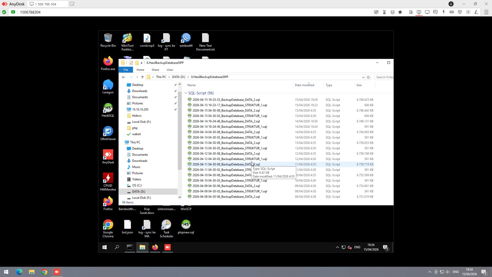Select DATA (D:) in navigation pane
The width and height of the screenshot is (492, 277).
click(x=138, y=191)
